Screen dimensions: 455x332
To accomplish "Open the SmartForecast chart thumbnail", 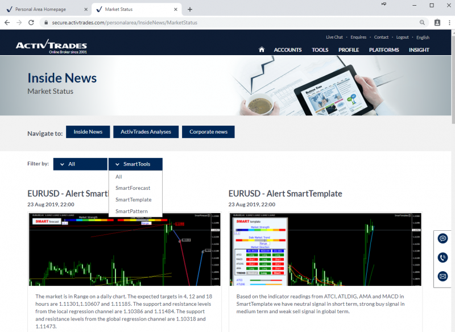I will click(x=125, y=250).
